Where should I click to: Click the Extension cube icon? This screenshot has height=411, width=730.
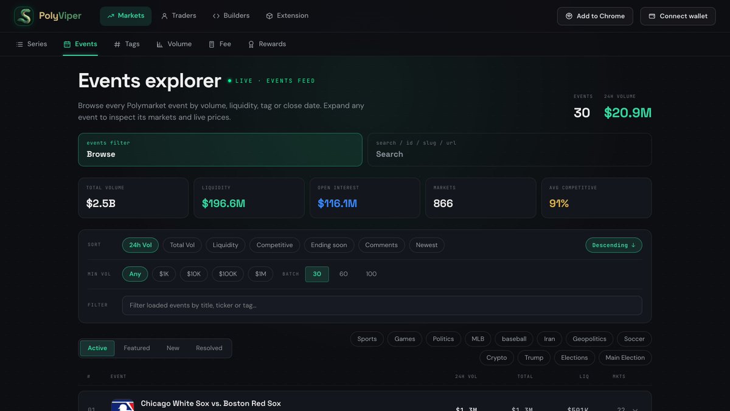[269, 16]
